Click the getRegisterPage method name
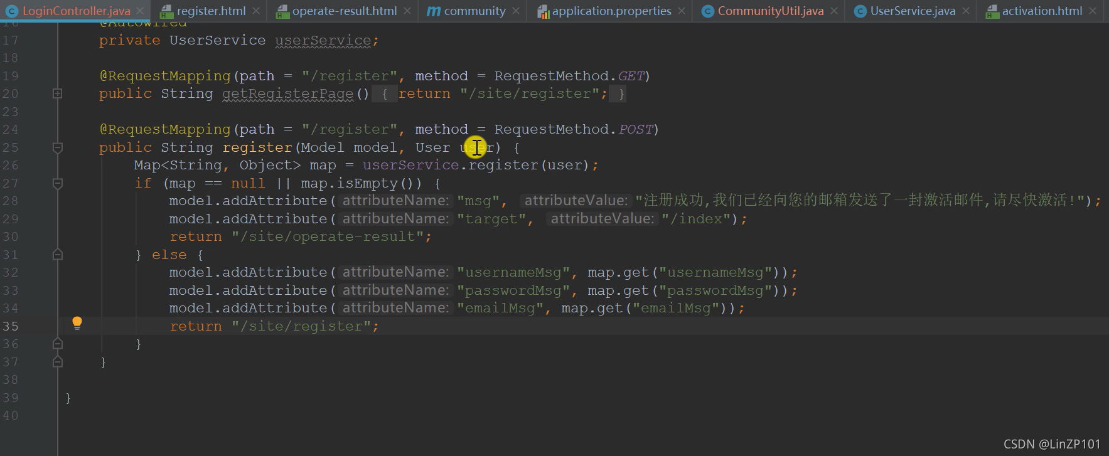Image resolution: width=1109 pixels, height=456 pixels. click(287, 93)
